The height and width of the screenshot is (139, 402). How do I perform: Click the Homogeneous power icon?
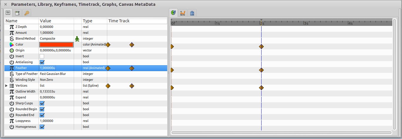12,127
